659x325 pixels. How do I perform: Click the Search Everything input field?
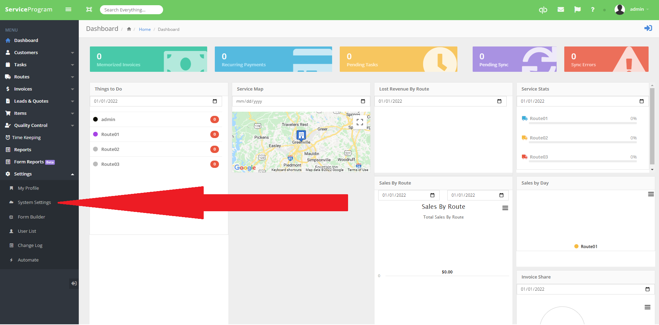click(131, 10)
